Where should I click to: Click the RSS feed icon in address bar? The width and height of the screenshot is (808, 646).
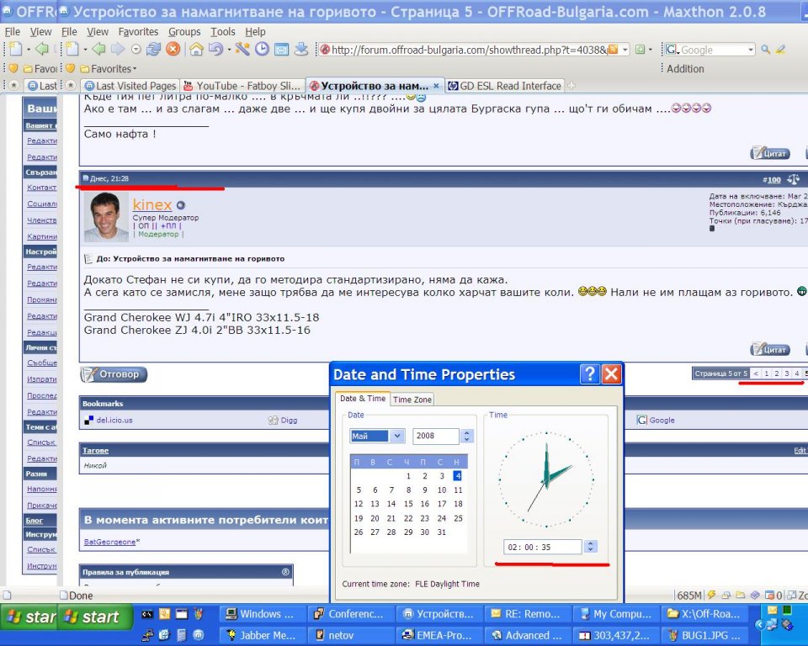tap(613, 50)
